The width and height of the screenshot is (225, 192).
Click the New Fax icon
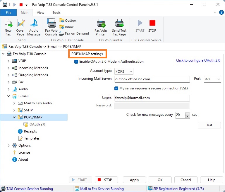[8, 23]
